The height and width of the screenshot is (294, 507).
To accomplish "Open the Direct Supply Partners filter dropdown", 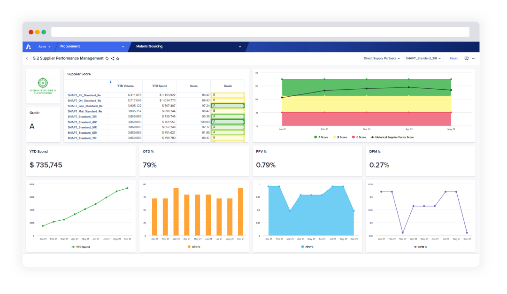I will (382, 58).
